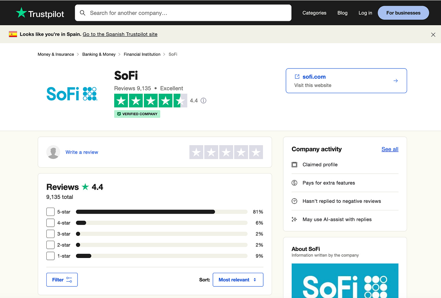441x298 pixels.
Task: Rate four stars in Write a review
Action: pyautogui.click(x=241, y=152)
